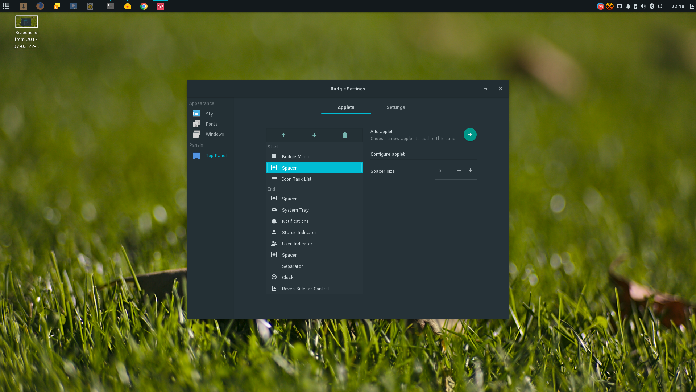Open the tray icon with 29 badge
The width and height of the screenshot is (696, 392).
click(600, 6)
